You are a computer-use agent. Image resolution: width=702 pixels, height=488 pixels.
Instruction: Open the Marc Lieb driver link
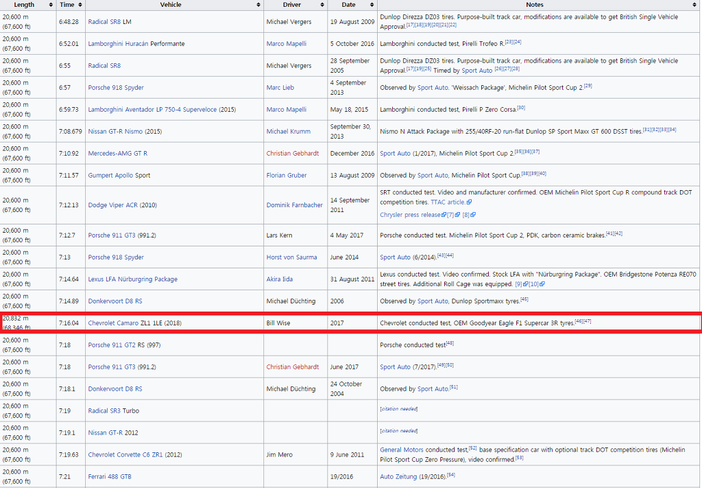[x=280, y=87]
